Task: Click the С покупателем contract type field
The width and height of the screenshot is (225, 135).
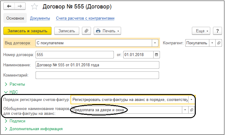Action: (x=94, y=43)
